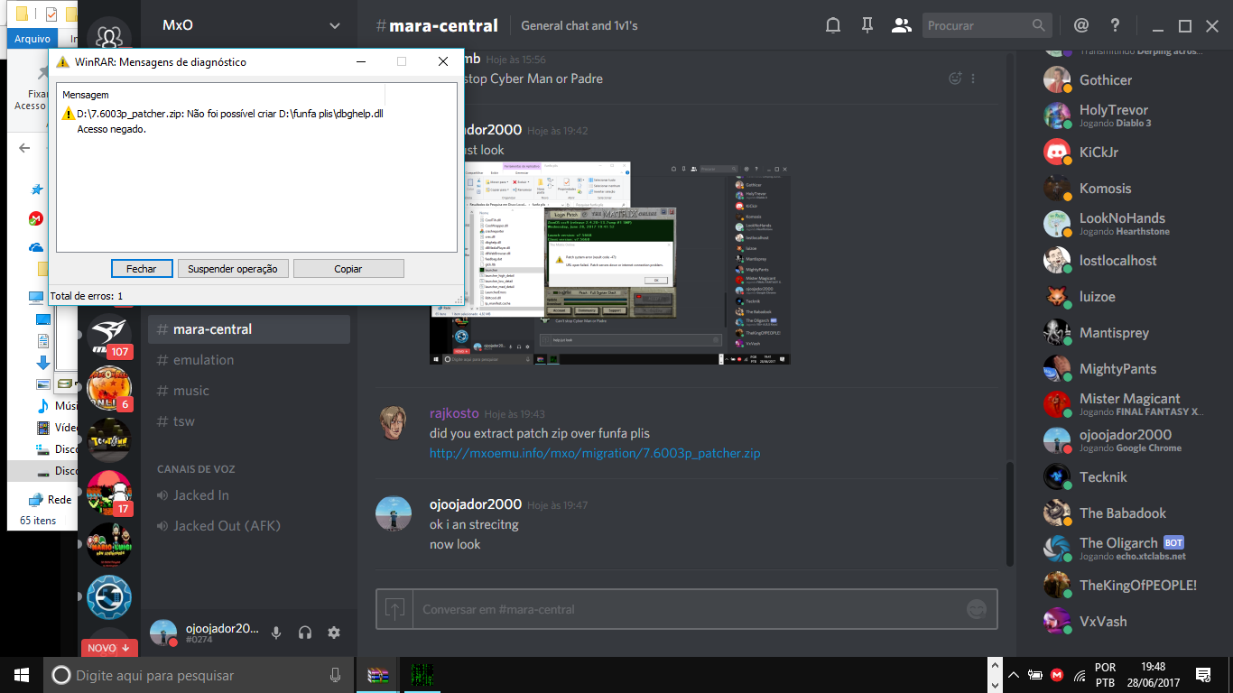The height and width of the screenshot is (693, 1233).
Task: Open the emoji picker in message box
Action: tap(976, 609)
